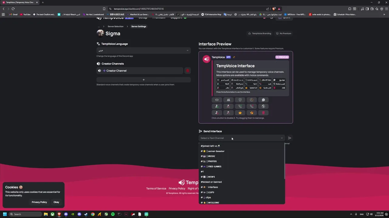Disable the trust user interface button

coord(217,106)
